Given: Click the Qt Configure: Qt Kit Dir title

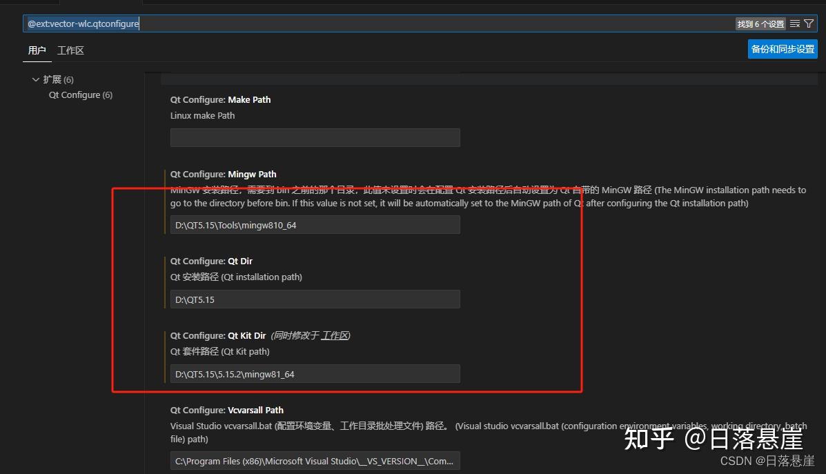Looking at the screenshot, I should coord(217,335).
